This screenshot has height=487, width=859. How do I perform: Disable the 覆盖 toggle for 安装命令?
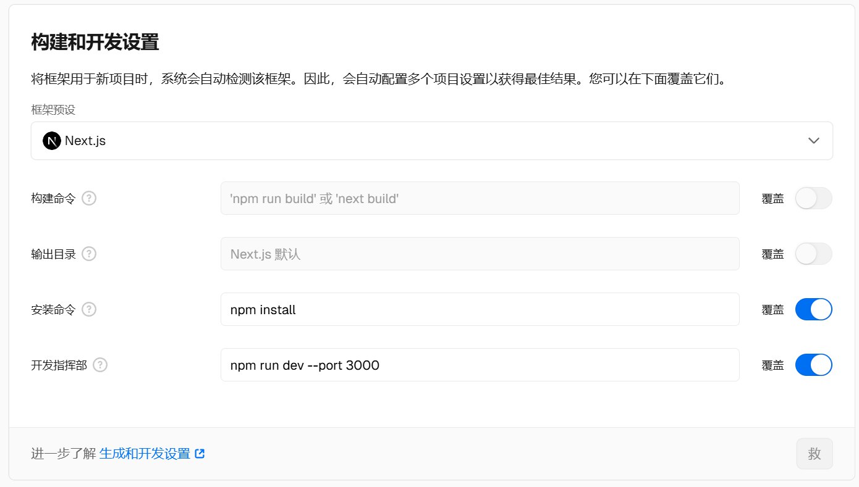(814, 309)
